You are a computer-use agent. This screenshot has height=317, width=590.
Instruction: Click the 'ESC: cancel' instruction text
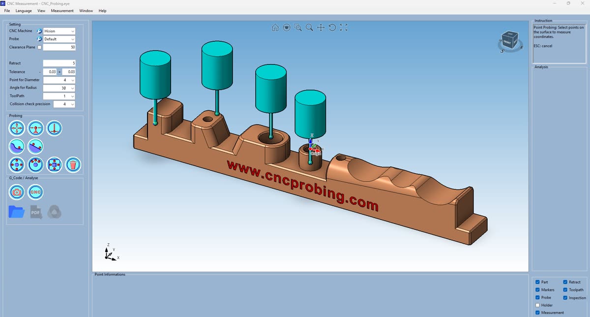543,46
